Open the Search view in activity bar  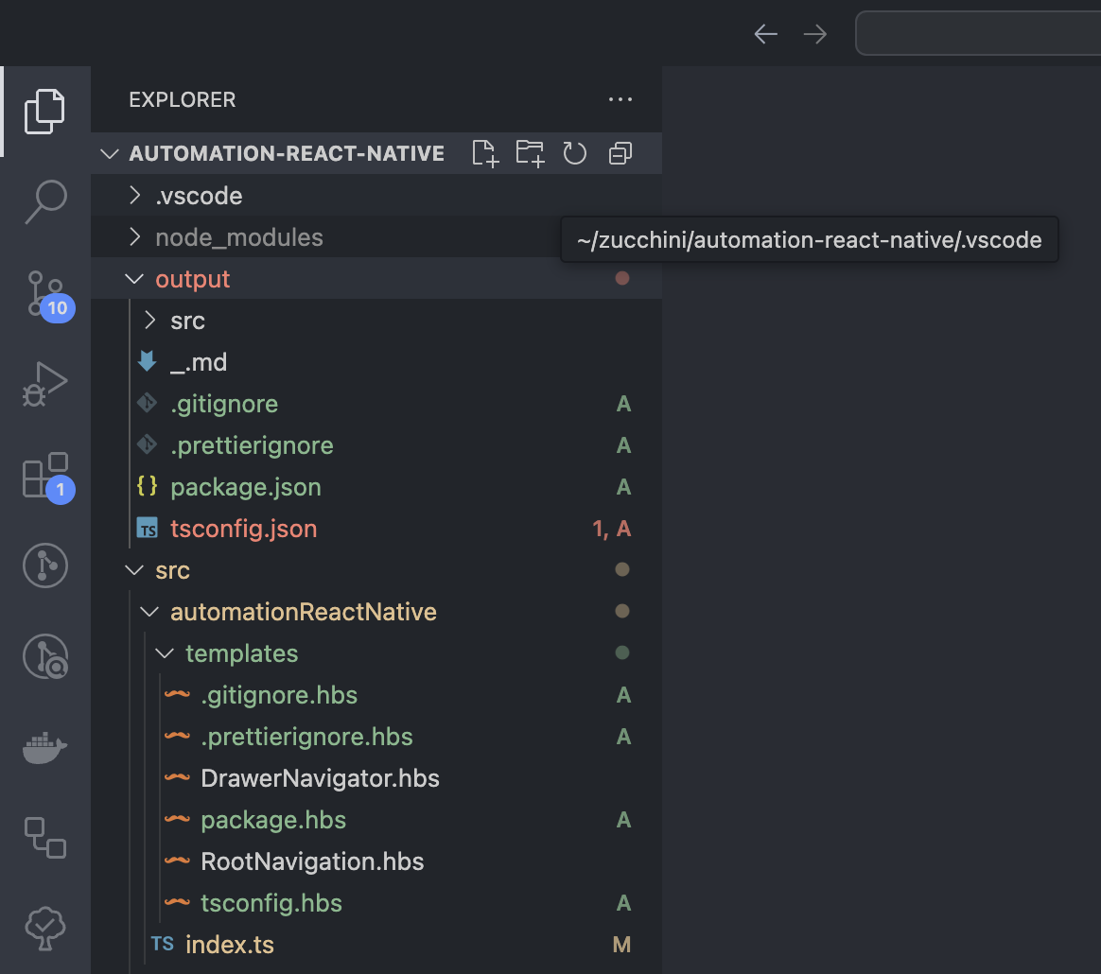45,200
